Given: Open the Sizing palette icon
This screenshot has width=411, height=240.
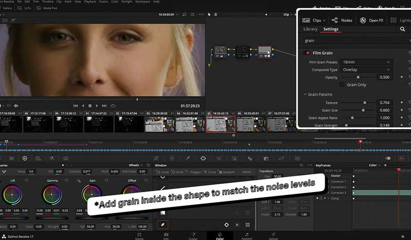Looking at the screenshot, I should coord(282,158).
